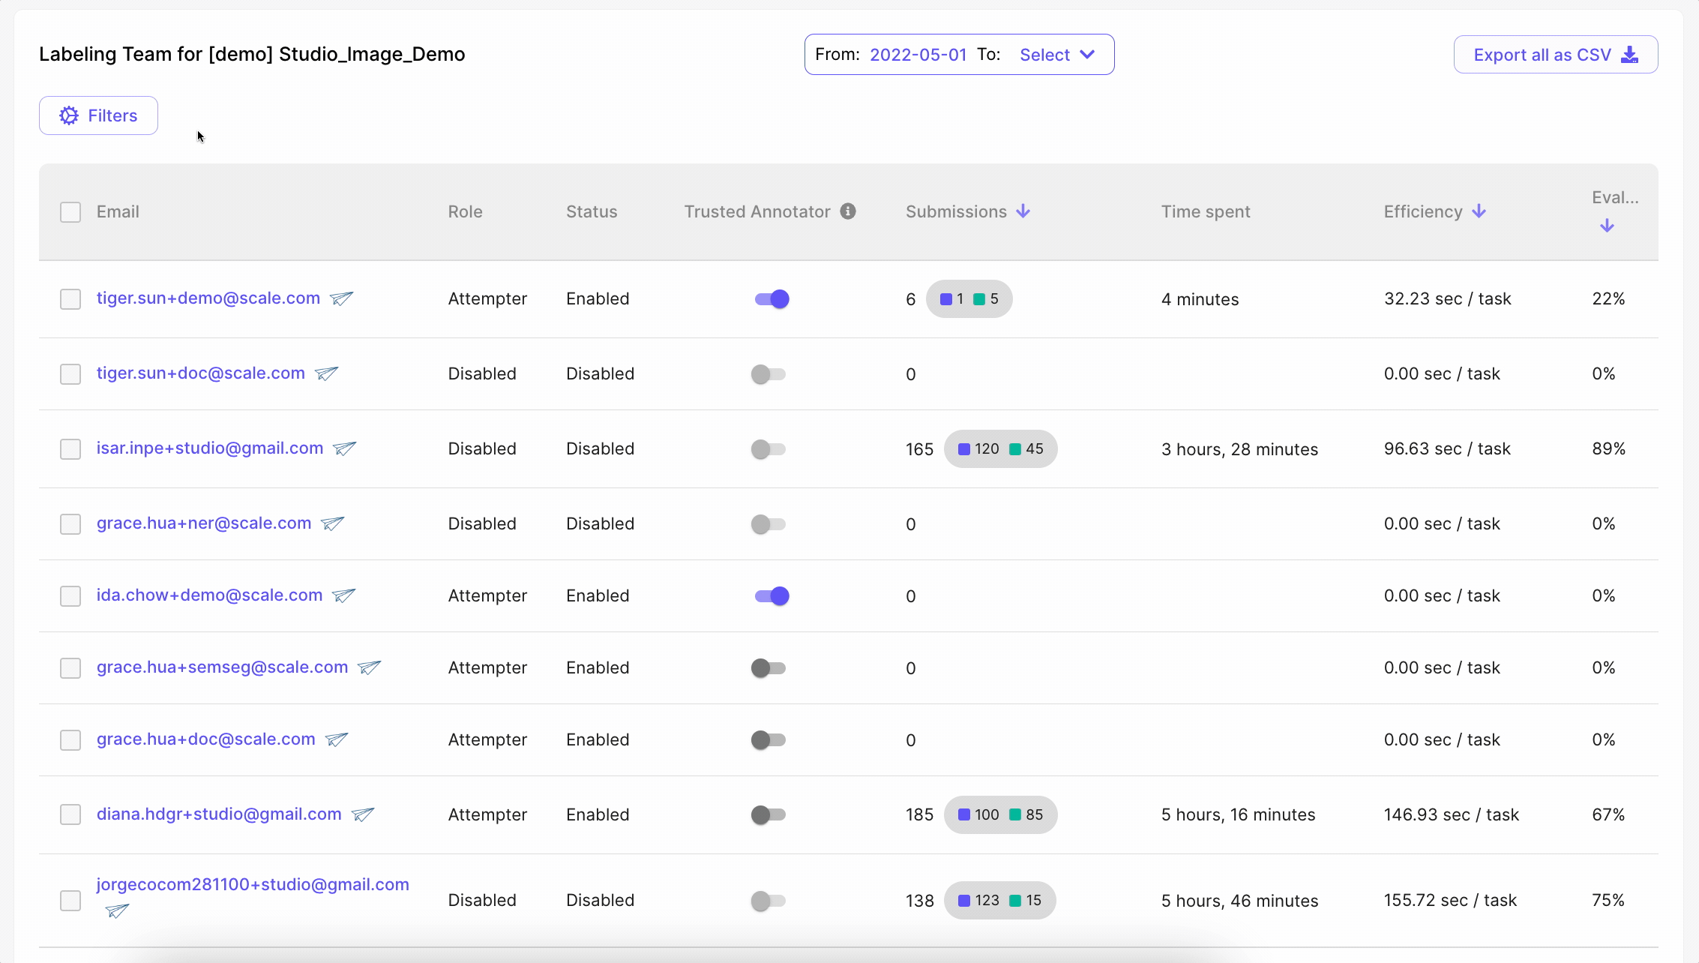The image size is (1699, 963).
Task: Click the Time spent column header
Action: (x=1206, y=211)
